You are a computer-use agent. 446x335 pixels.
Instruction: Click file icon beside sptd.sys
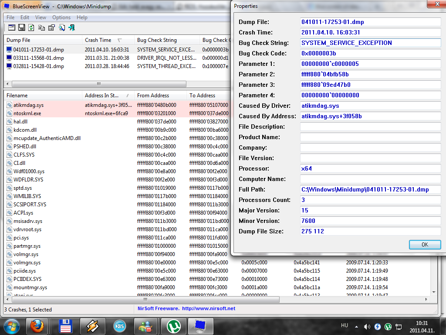click(10, 188)
